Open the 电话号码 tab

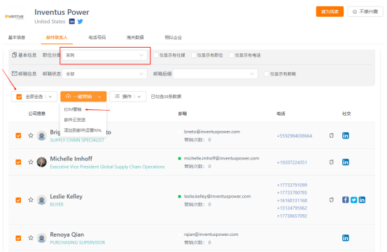(97, 38)
